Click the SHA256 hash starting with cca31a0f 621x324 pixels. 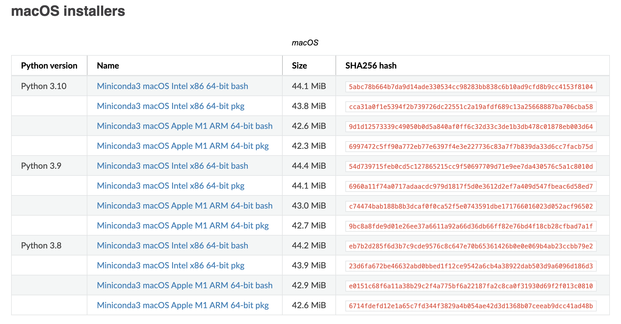pyautogui.click(x=471, y=107)
